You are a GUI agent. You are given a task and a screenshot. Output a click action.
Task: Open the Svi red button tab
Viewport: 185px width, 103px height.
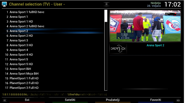point(27,100)
